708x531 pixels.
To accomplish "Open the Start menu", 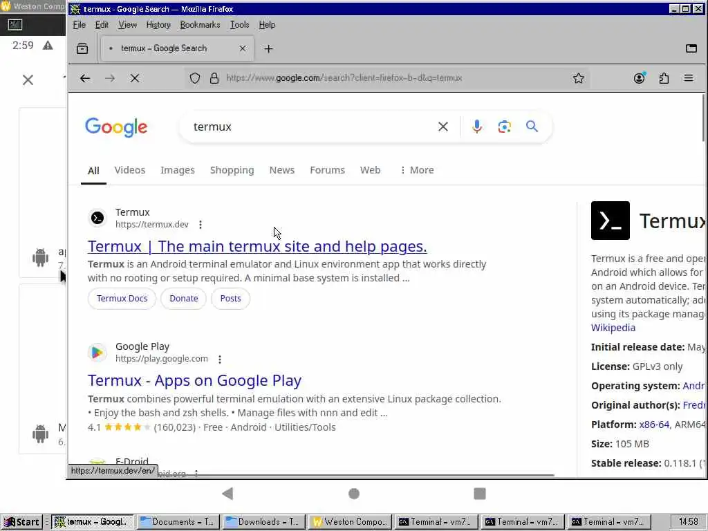I will [x=21, y=522].
